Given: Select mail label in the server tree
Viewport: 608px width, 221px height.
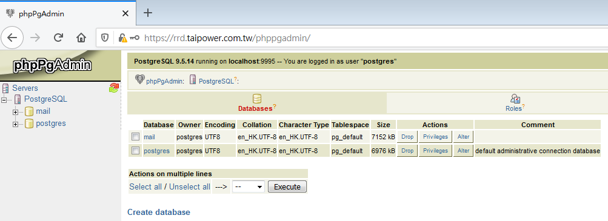Looking at the screenshot, I should point(43,111).
